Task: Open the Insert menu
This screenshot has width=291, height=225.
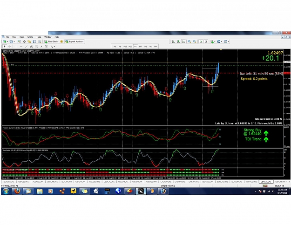Action: pyautogui.click(x=22, y=37)
